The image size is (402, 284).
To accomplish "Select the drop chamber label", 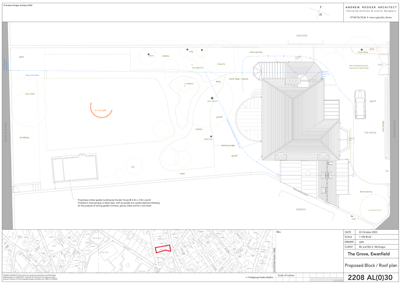I will pyautogui.click(x=32, y=75).
